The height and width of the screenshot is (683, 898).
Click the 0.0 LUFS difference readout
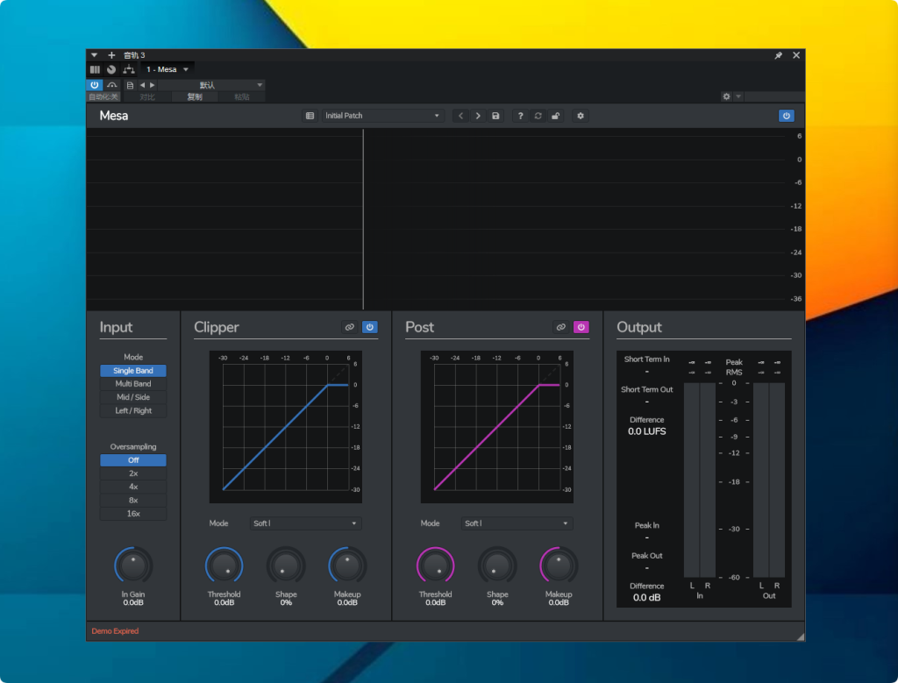tap(646, 431)
